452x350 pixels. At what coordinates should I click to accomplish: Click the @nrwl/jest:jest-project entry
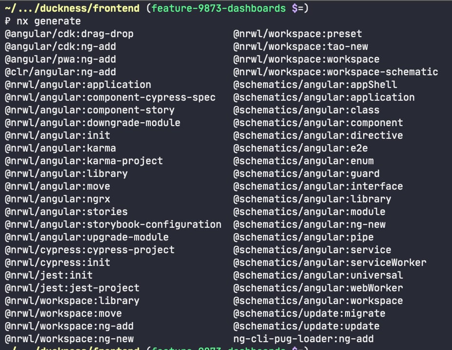[72, 288]
